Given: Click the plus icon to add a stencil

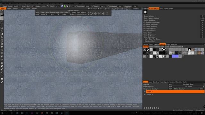Looking at the screenshot, I should [x=183, y=56].
